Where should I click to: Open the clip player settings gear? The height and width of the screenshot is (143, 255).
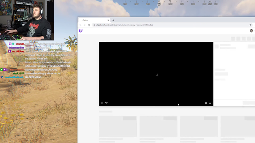tap(206, 102)
